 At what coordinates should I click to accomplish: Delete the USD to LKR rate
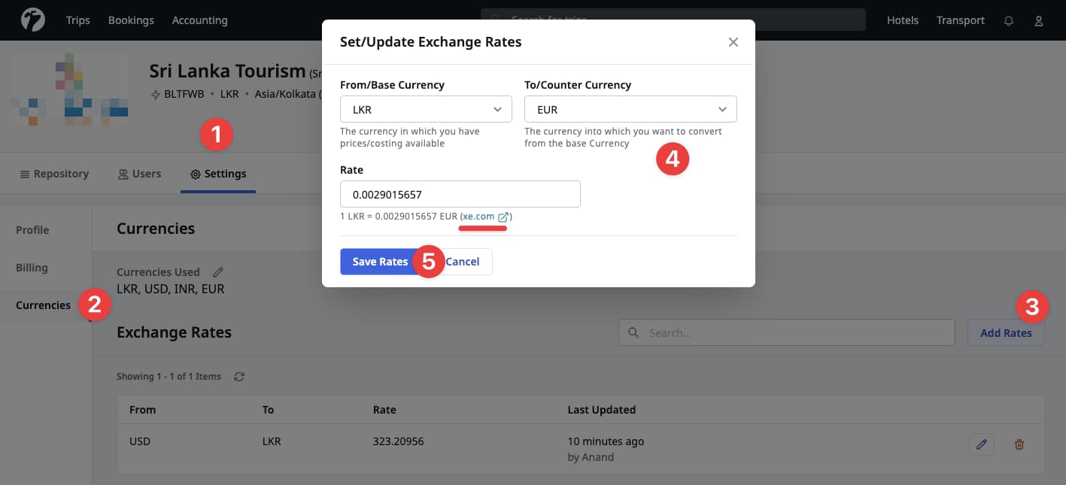[1019, 444]
